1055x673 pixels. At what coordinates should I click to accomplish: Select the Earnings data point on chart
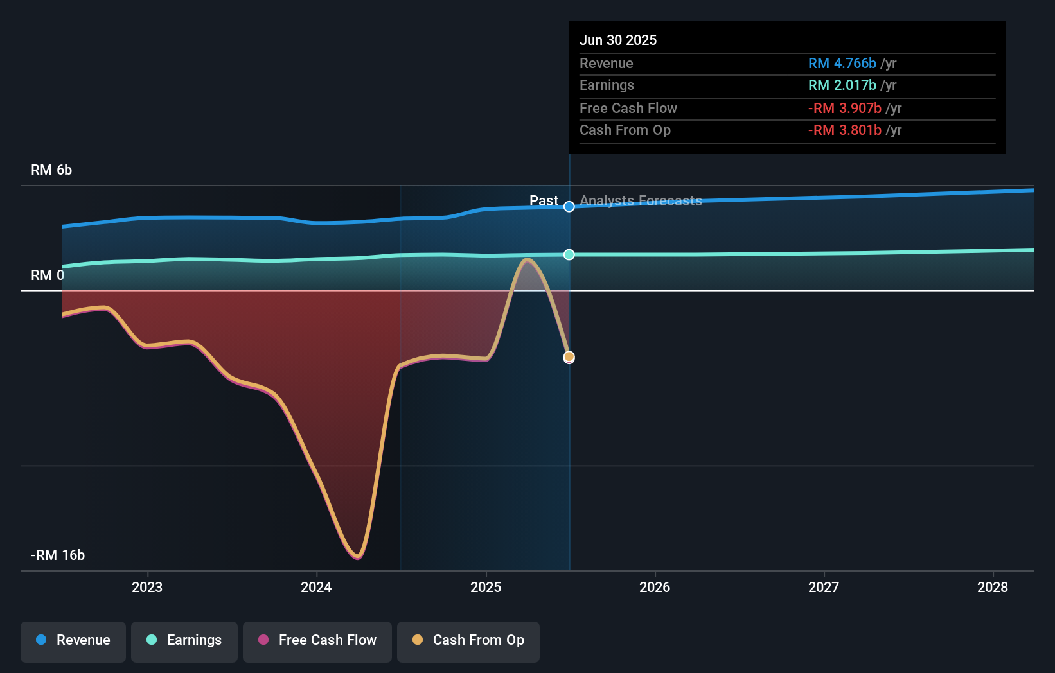[569, 255]
